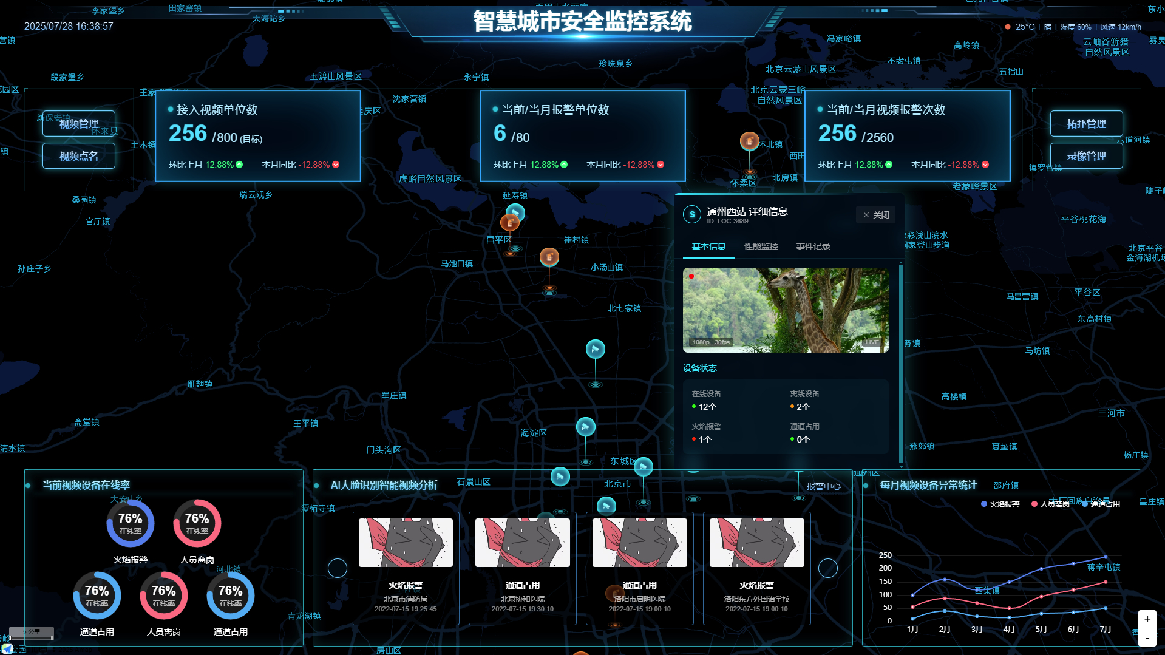This screenshot has width=1165, height=655.
Task: Zoom in the map with plus button
Action: point(1147,619)
